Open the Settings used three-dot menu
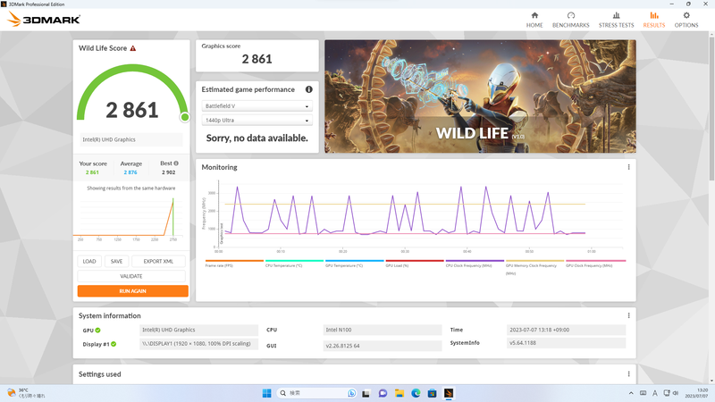 click(x=629, y=373)
